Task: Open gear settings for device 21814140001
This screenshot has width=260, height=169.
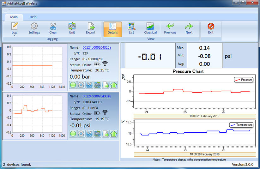Action: click(x=81, y=134)
